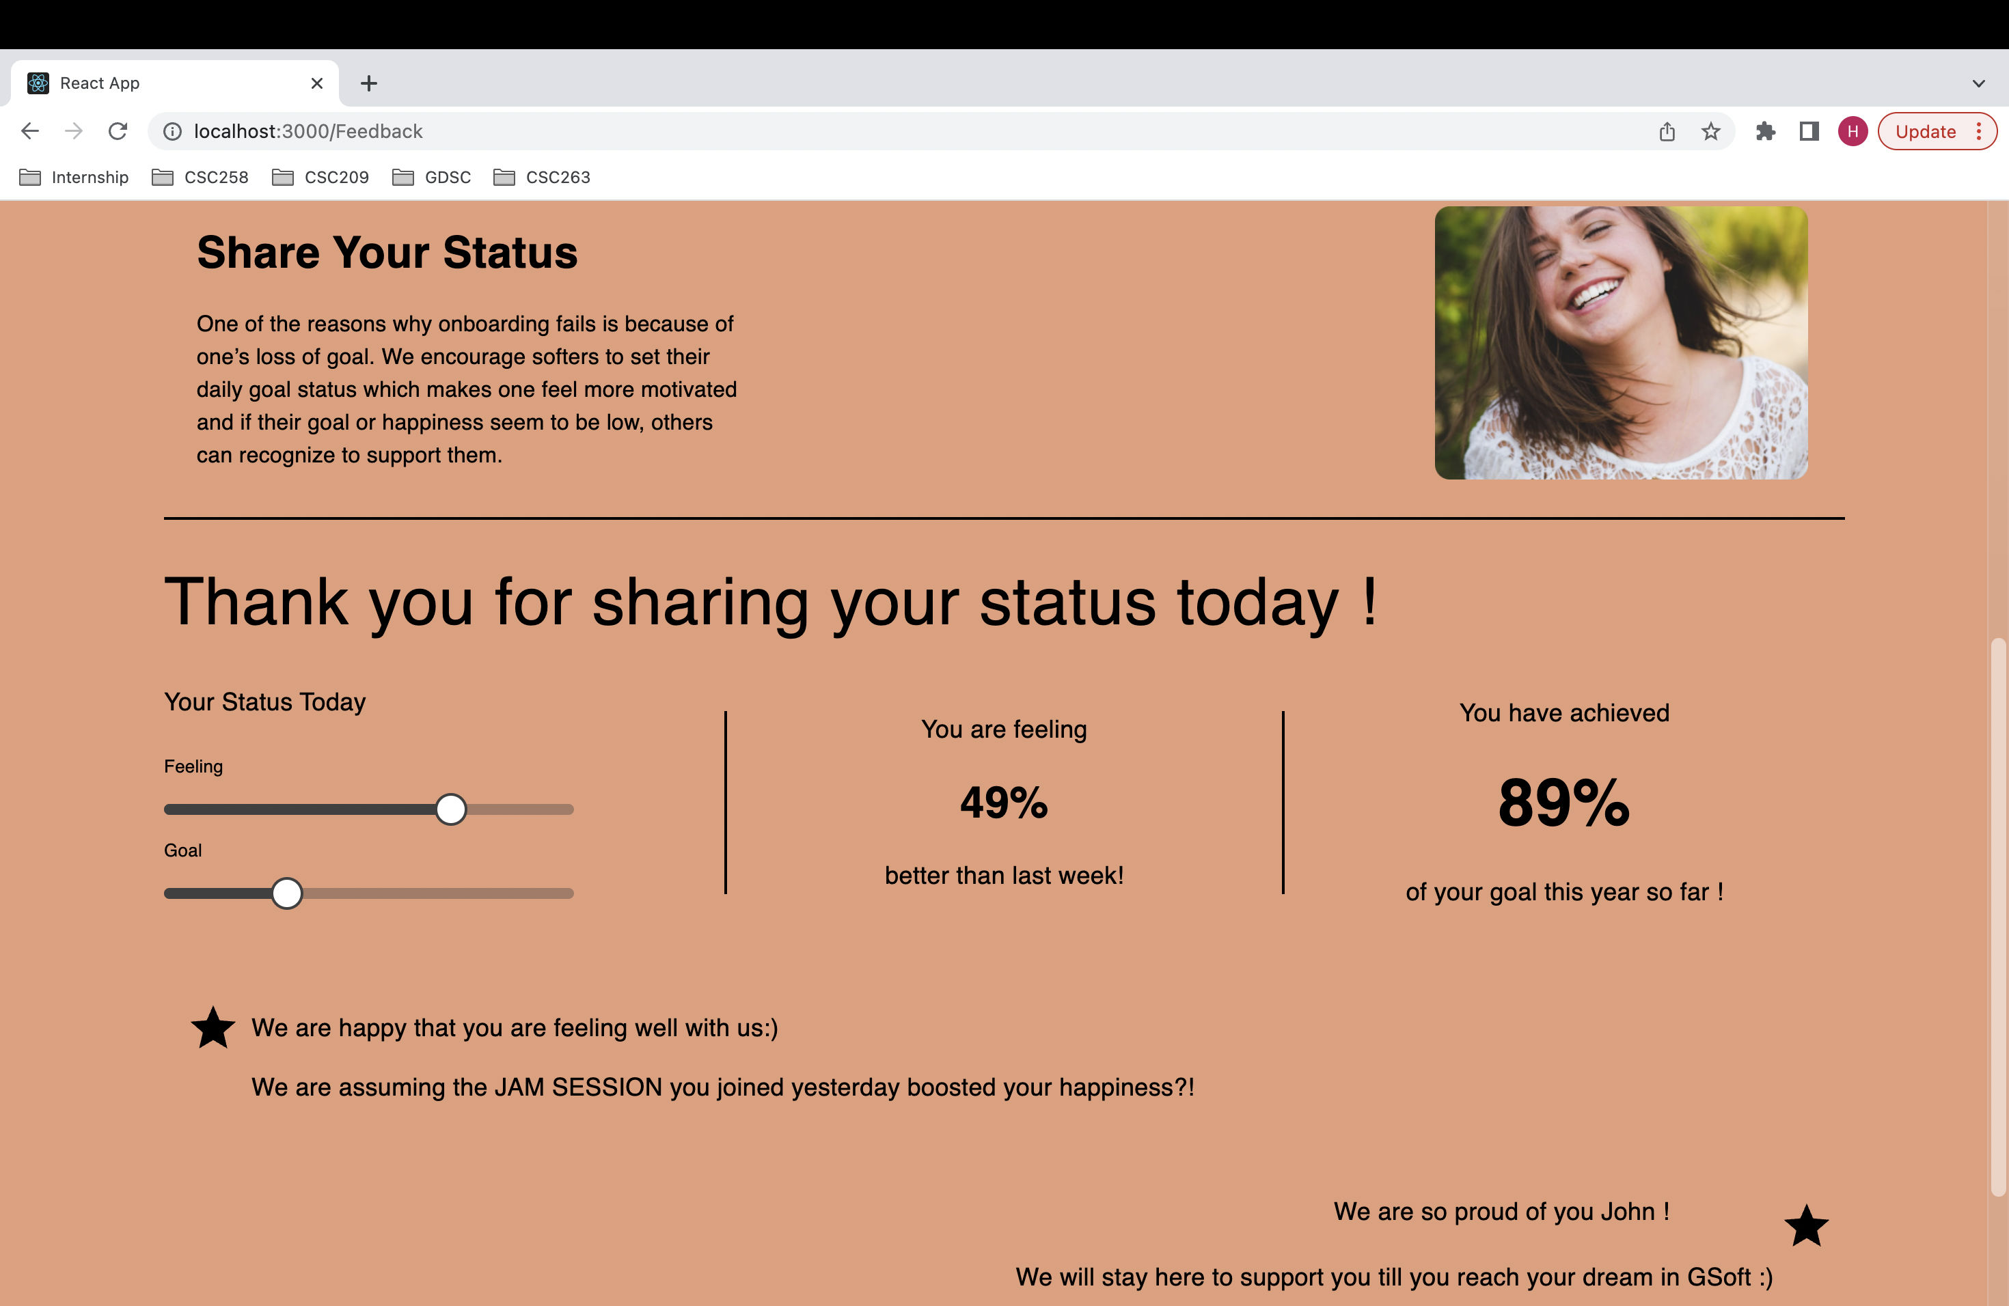
Task: Bookmark this page with star icon
Action: click(x=1710, y=132)
